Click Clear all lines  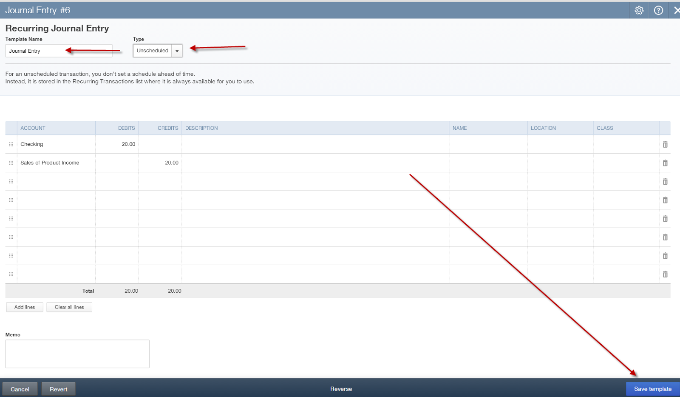pyautogui.click(x=69, y=307)
